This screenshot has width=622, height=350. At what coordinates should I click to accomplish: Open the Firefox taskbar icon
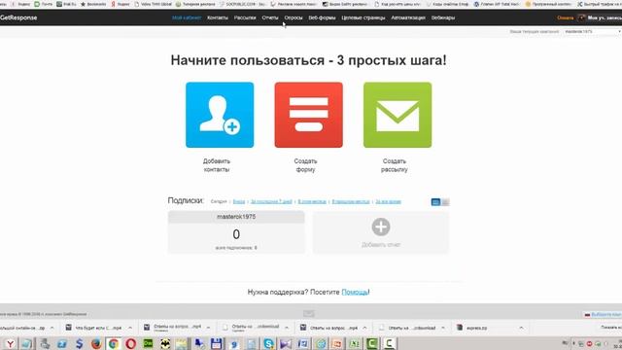coord(96,343)
